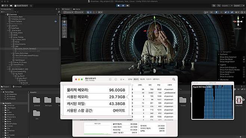Switch to the Project tab
This screenshot has height=138, width=246.
[5, 86]
